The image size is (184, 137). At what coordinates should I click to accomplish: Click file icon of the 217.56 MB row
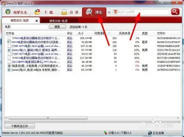click(9, 58)
